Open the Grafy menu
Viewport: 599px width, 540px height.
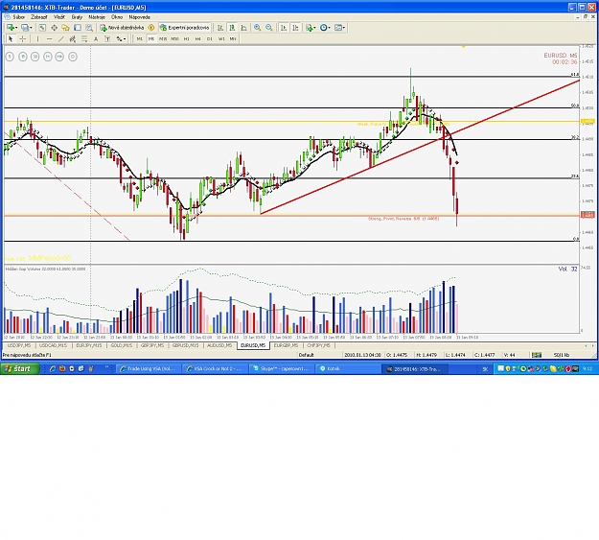pyautogui.click(x=77, y=17)
